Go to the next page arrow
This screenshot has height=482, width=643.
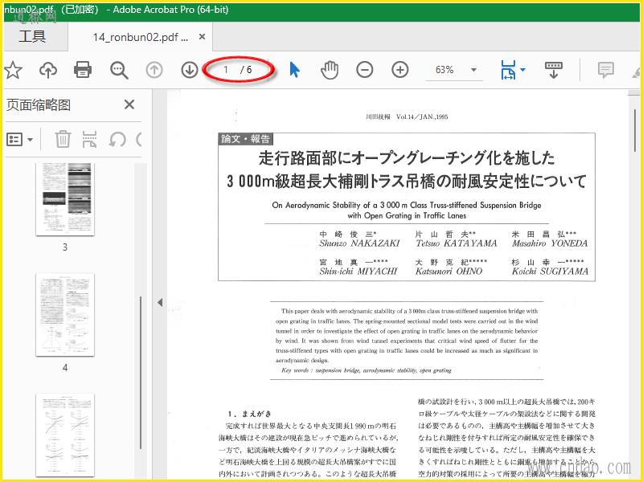189,70
